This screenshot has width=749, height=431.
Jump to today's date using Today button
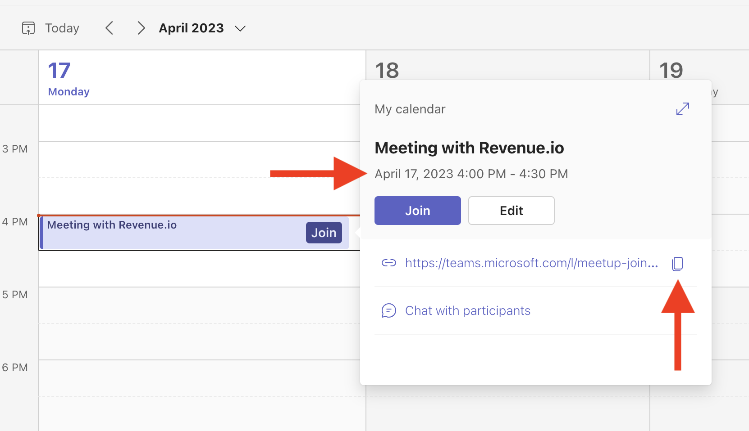(62, 28)
